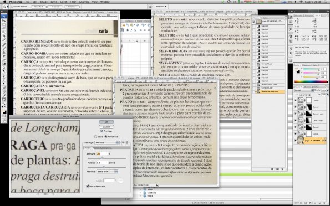330x206 pixels.
Task: Open the Normal blend mode dropdown in Layers
Action: click(304, 90)
